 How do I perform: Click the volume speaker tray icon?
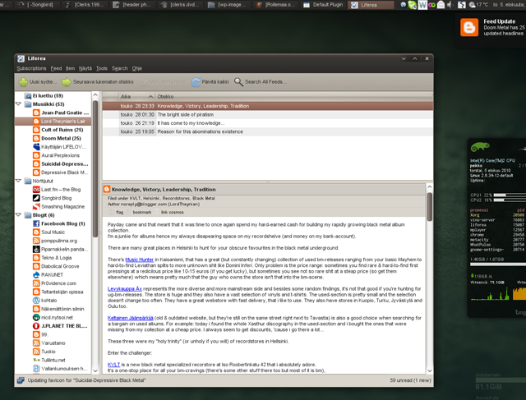click(x=450, y=5)
